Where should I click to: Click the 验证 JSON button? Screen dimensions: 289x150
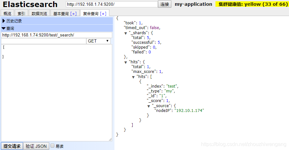[36, 146]
